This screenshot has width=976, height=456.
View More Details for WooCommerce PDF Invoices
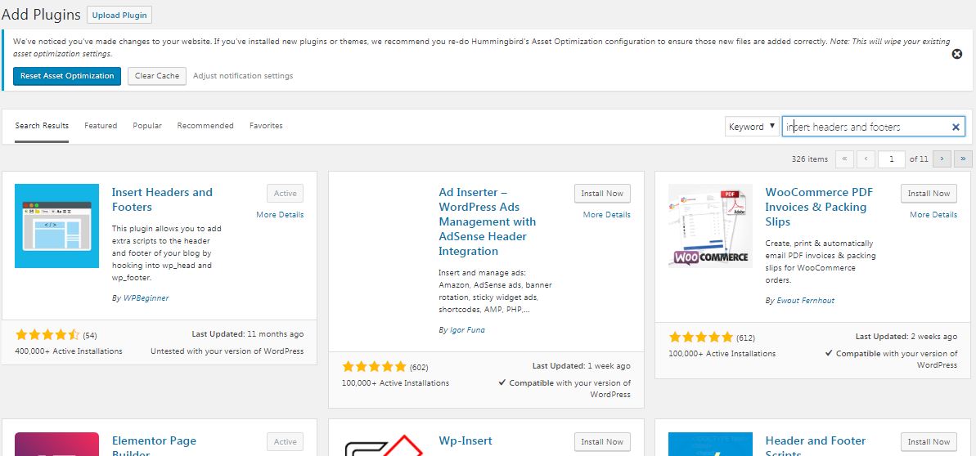tap(933, 215)
